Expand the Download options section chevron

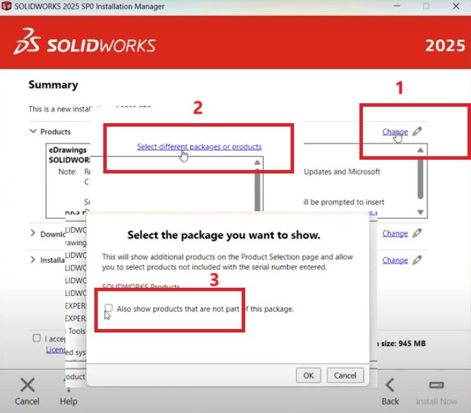tap(33, 233)
